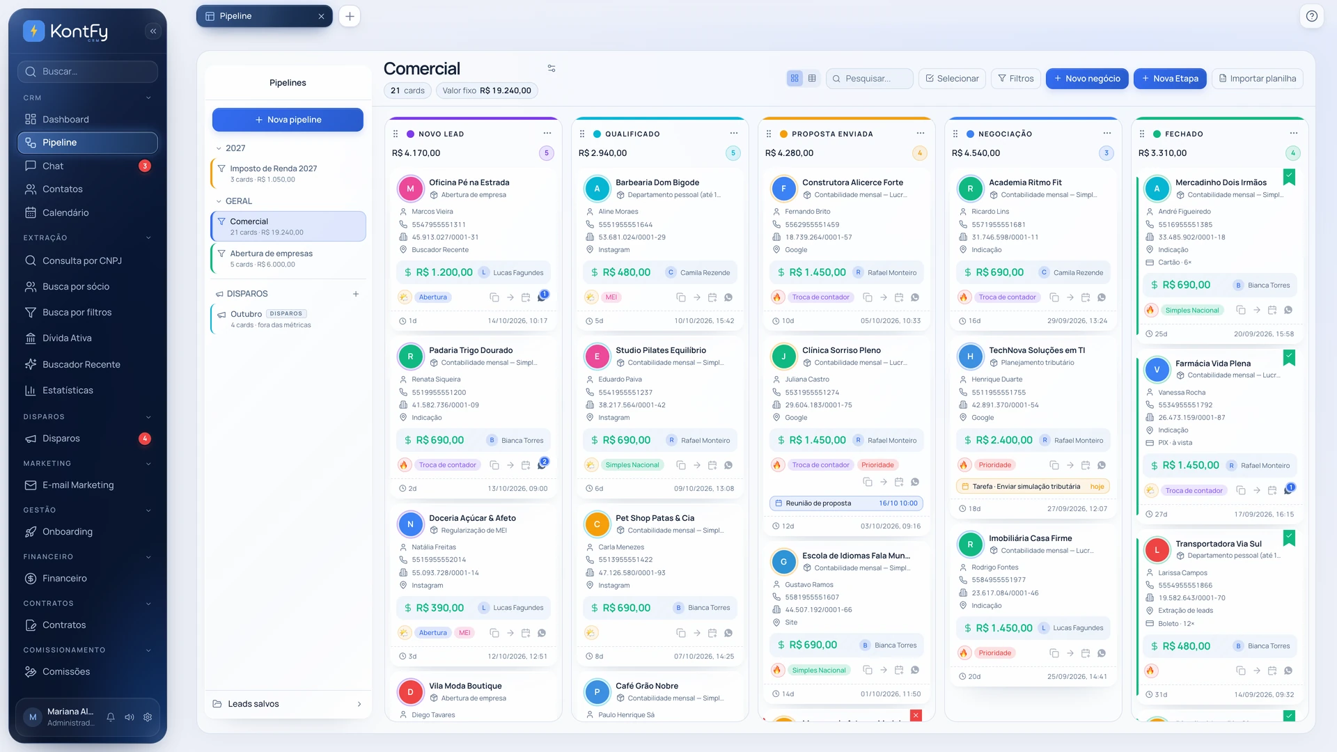1337x752 pixels.
Task: Add a Disparos item with plus icon
Action: coord(356,294)
